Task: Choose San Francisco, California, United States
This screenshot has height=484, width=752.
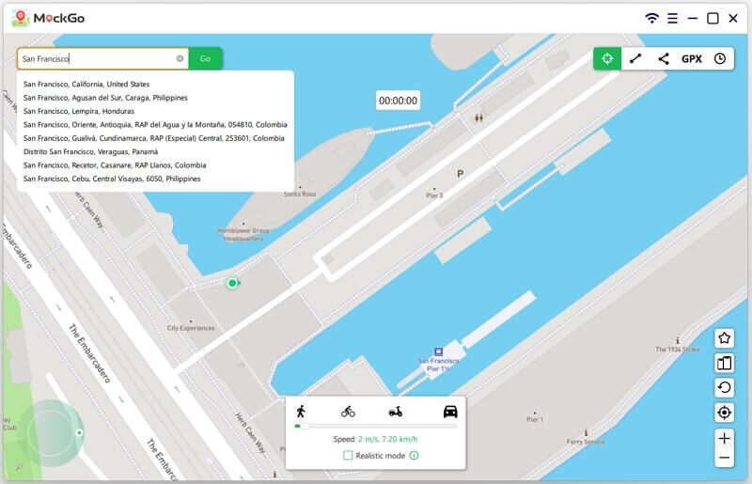Action: 86,84
